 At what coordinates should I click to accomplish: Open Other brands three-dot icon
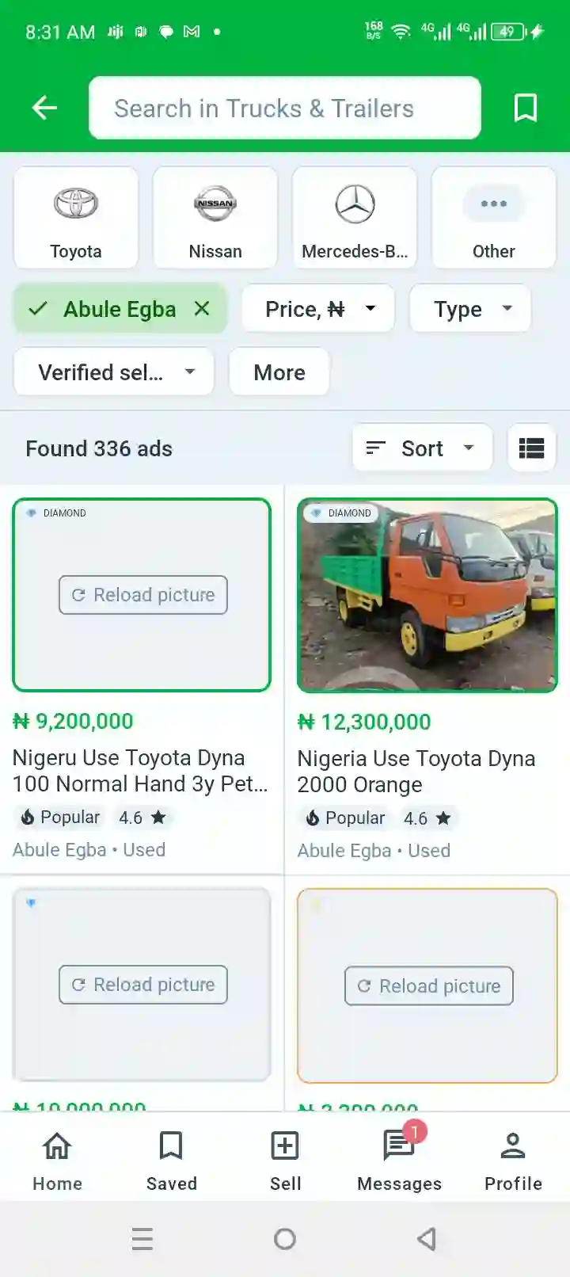tap(494, 204)
